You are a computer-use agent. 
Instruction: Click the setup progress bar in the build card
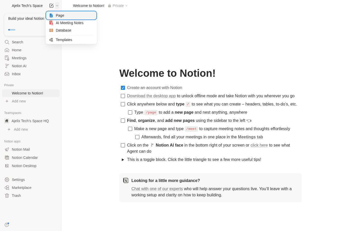(12, 30)
